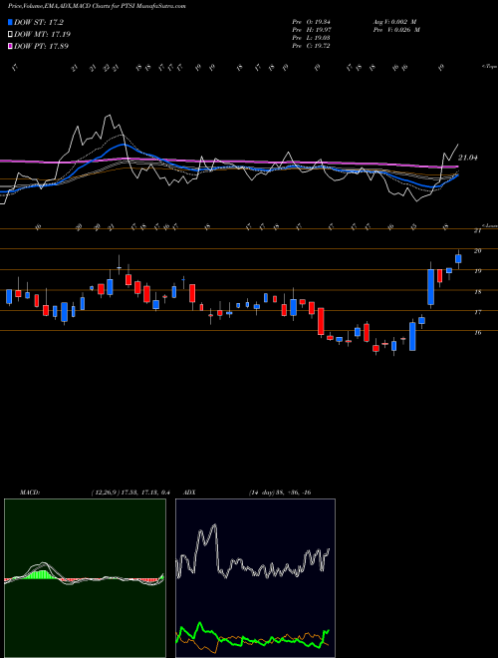The width and height of the screenshot is (498, 658).
Task: Select the 'DOW PT: 17.89' legend text
Action: coord(41,46)
